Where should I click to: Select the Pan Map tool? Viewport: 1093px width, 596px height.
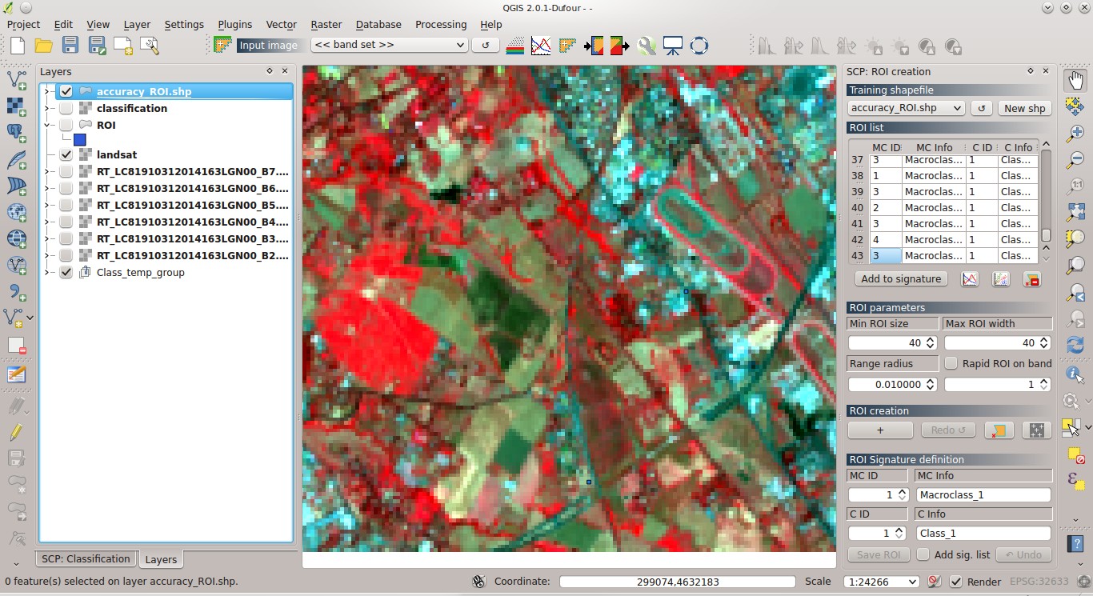(x=1075, y=78)
